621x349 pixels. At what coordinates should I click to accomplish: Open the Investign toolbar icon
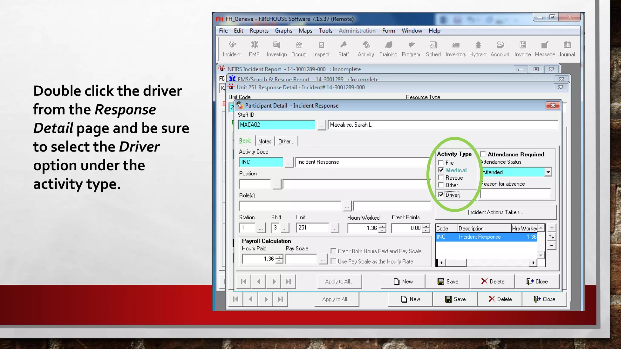(277, 49)
